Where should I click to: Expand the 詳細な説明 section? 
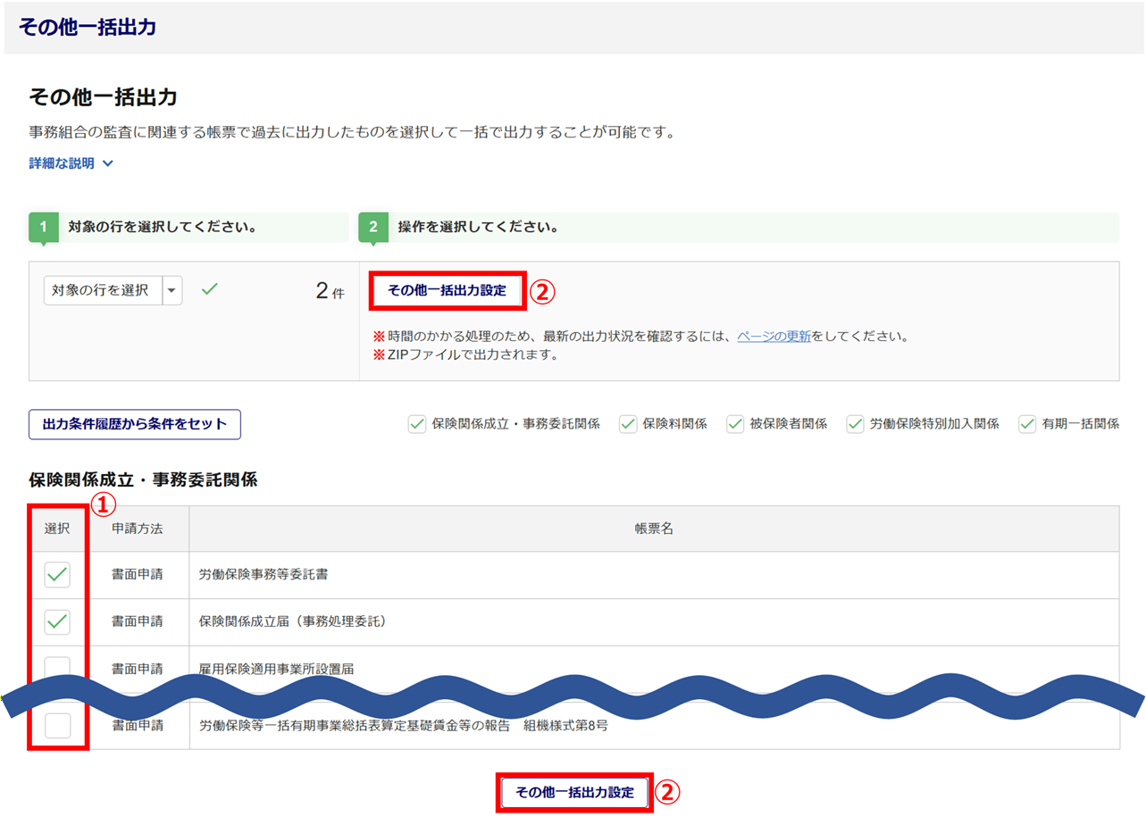(x=71, y=163)
